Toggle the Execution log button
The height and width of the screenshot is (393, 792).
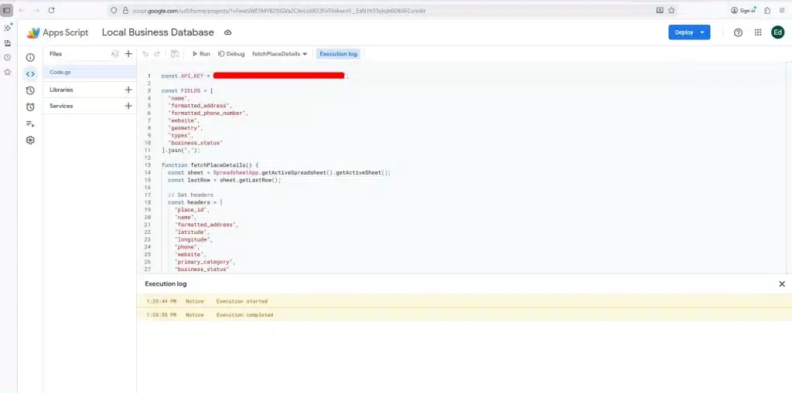tap(338, 53)
